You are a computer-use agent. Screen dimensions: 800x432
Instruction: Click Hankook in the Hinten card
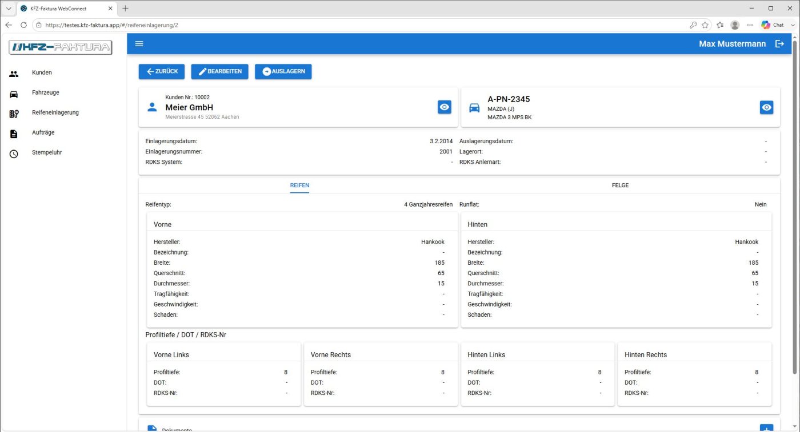tap(747, 242)
